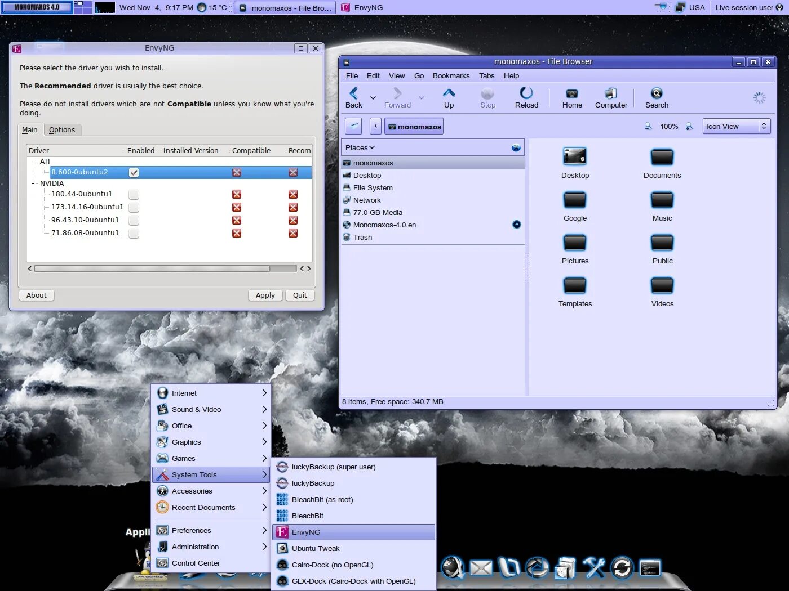Launch Ubuntu Tweak from submenu
Image resolution: width=789 pixels, height=591 pixels.
354,548
